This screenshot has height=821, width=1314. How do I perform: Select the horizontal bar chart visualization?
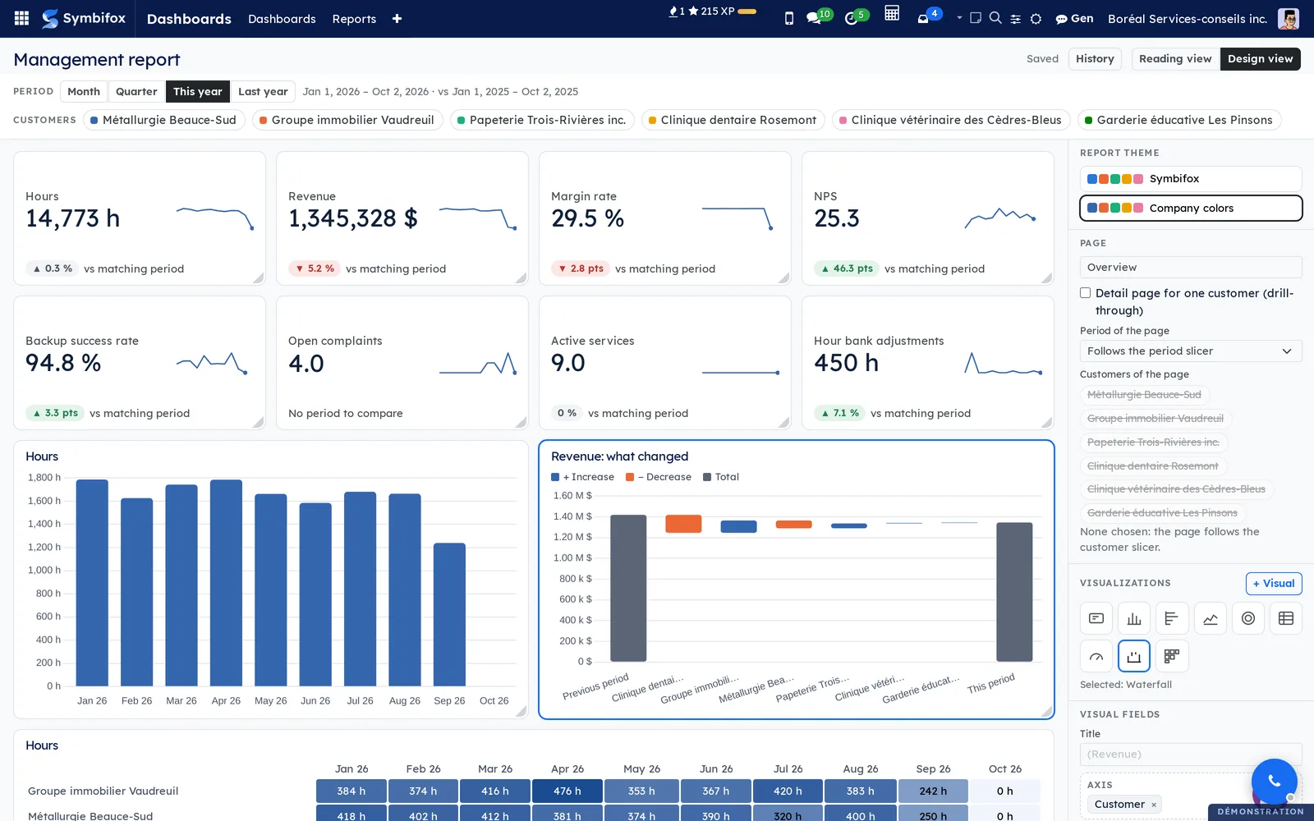1172,618
